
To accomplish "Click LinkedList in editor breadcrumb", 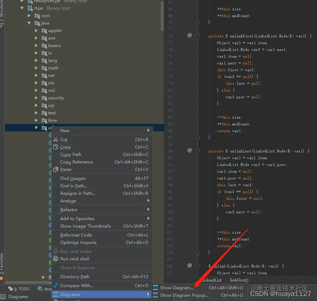I will (211, 280).
